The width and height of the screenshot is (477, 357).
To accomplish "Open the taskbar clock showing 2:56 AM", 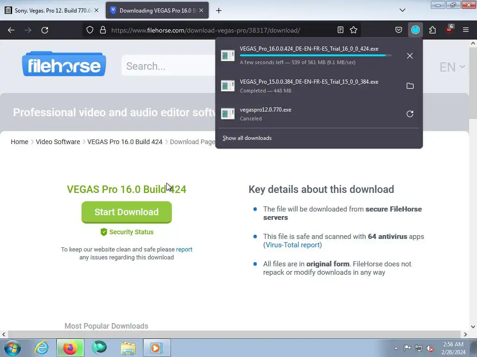I will (453, 348).
